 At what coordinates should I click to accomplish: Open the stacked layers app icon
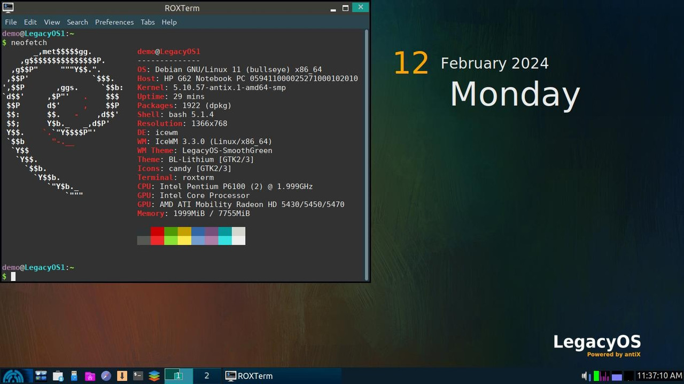point(154,376)
